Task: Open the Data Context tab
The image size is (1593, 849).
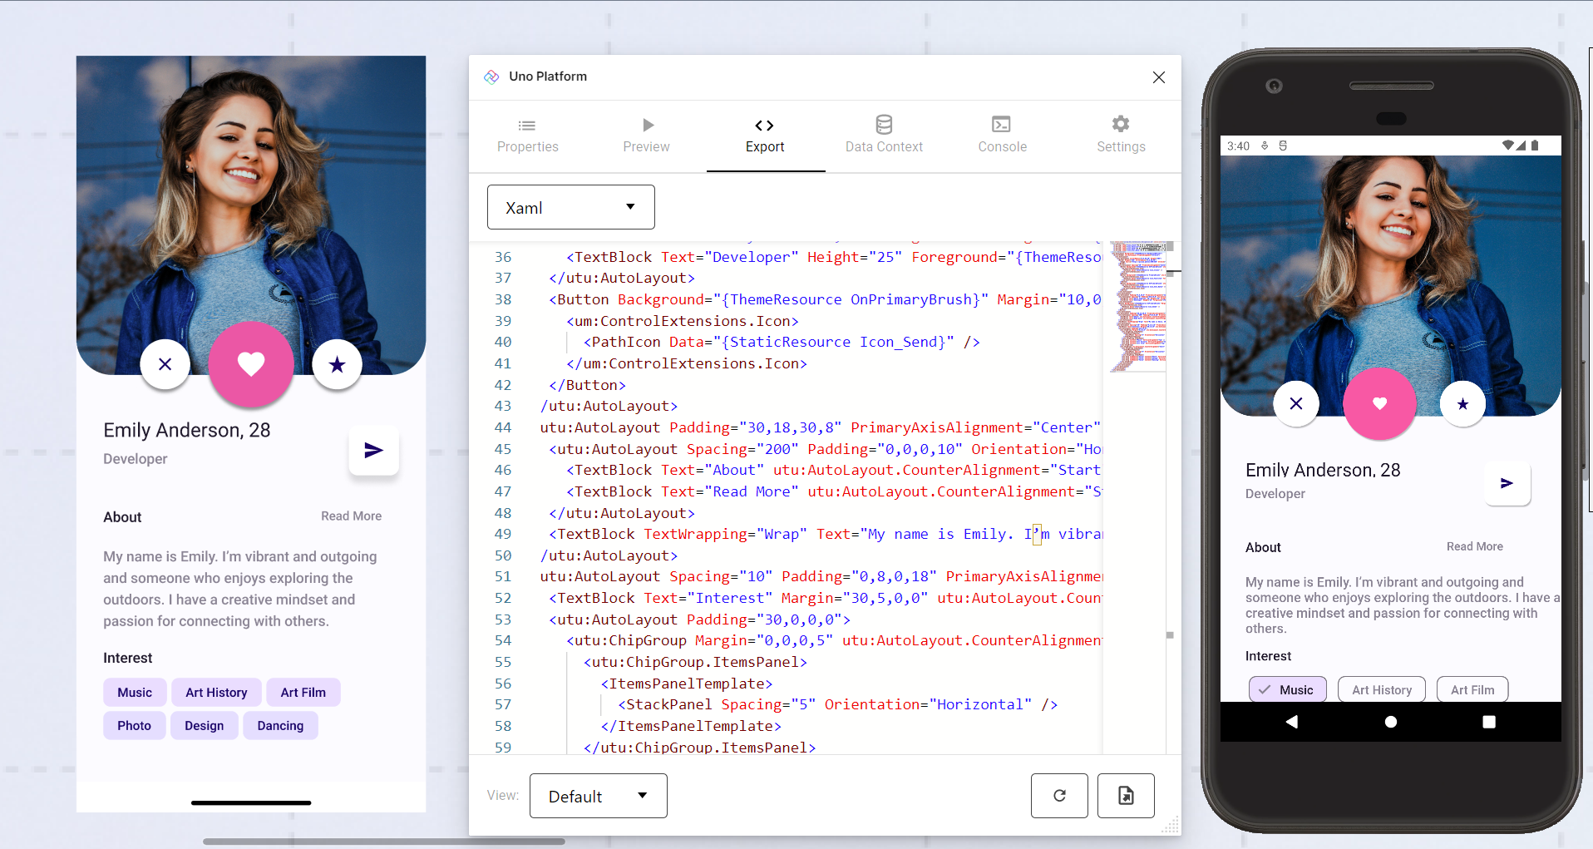Action: coord(883,135)
